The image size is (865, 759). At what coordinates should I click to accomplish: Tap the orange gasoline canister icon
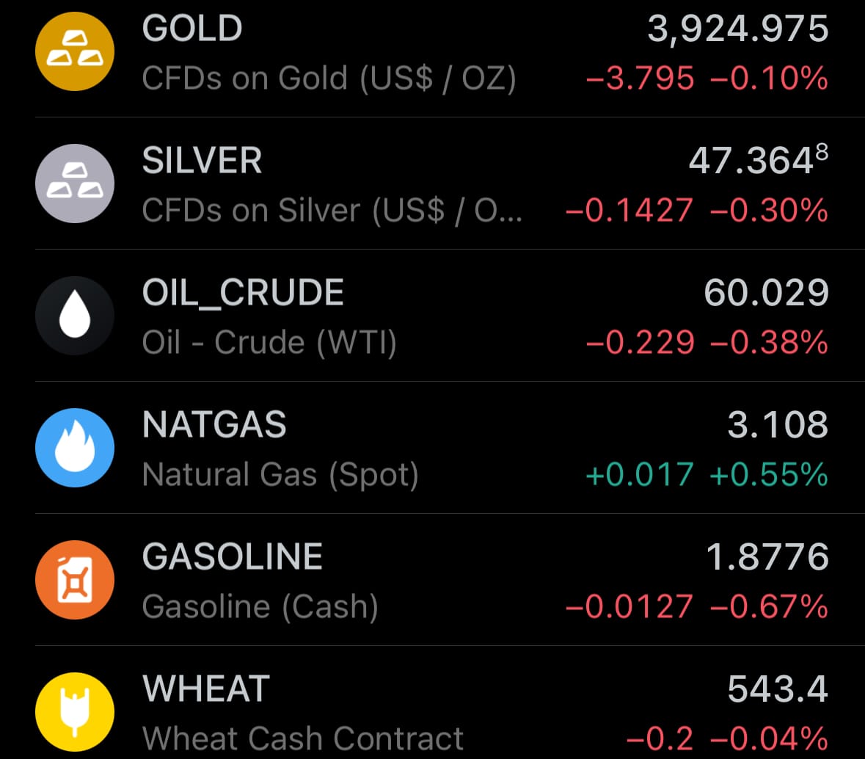click(75, 580)
